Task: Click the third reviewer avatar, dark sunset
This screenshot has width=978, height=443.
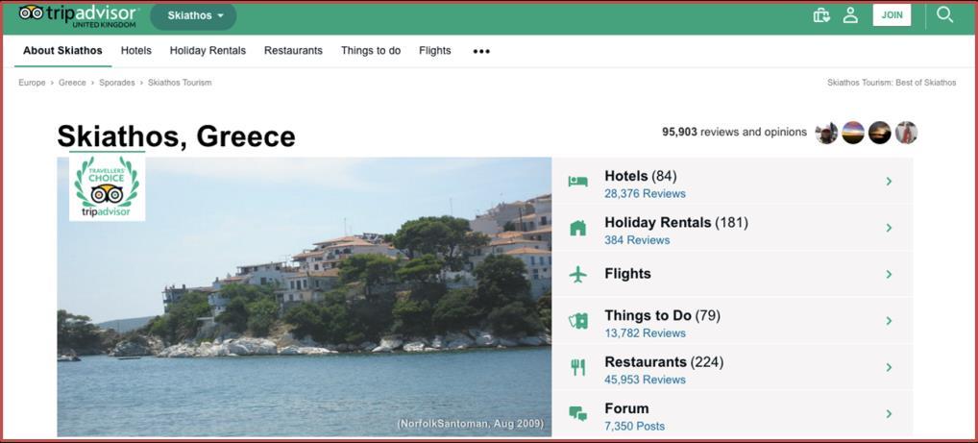Action: [x=879, y=133]
